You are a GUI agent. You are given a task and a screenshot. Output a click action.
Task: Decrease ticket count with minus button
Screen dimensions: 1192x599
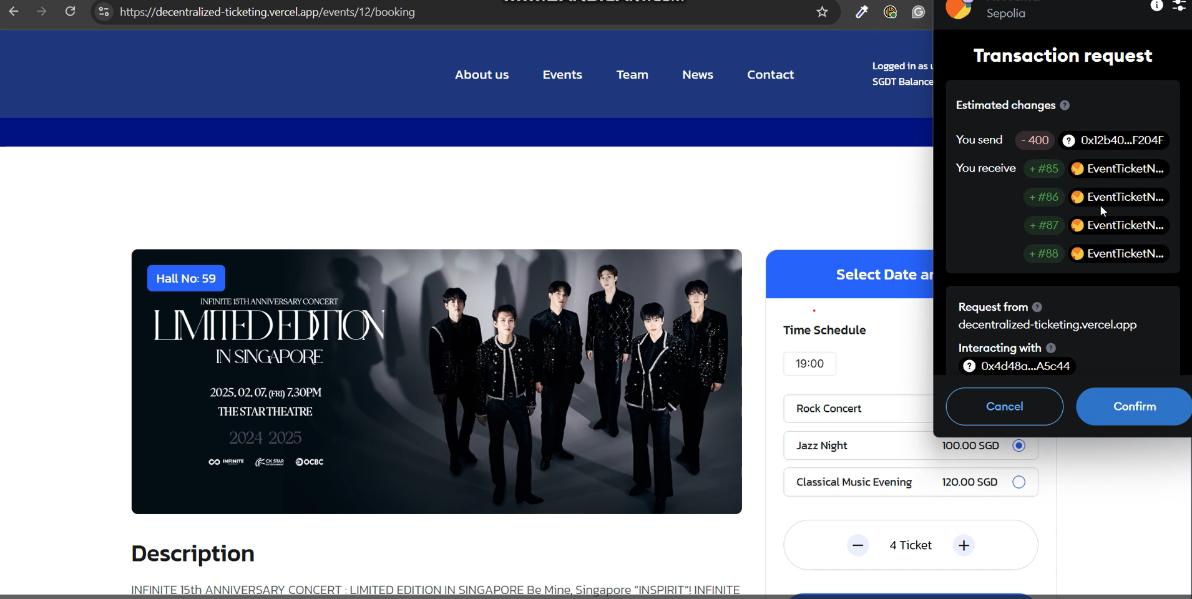pyautogui.click(x=858, y=545)
